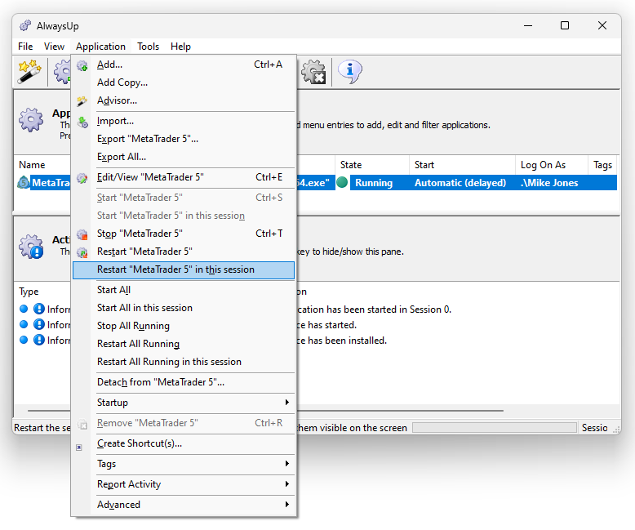Select Import... menu entry
Viewport: 635px width, 530px height.
pyautogui.click(x=184, y=121)
